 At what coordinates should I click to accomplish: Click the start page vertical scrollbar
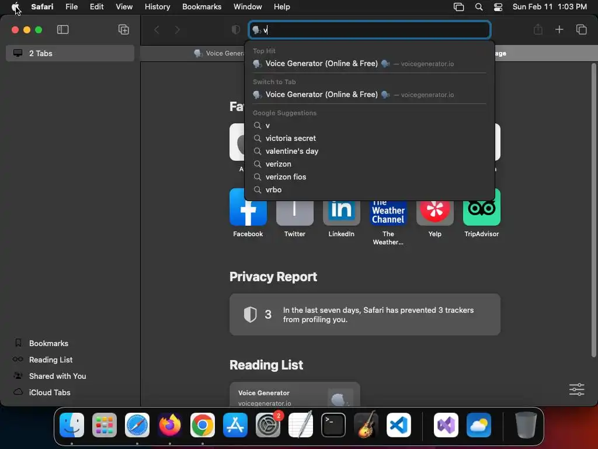[x=593, y=210]
